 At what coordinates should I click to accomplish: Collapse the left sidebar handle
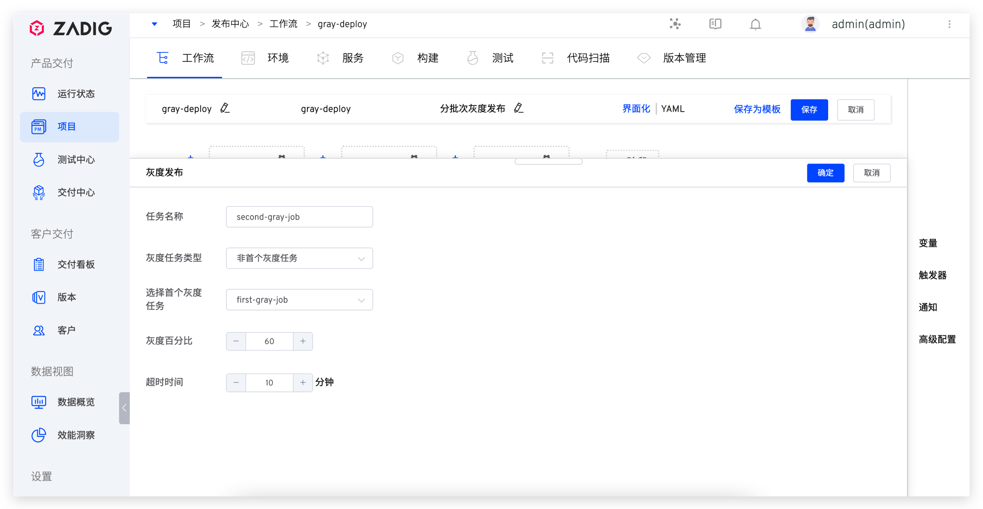coord(124,408)
